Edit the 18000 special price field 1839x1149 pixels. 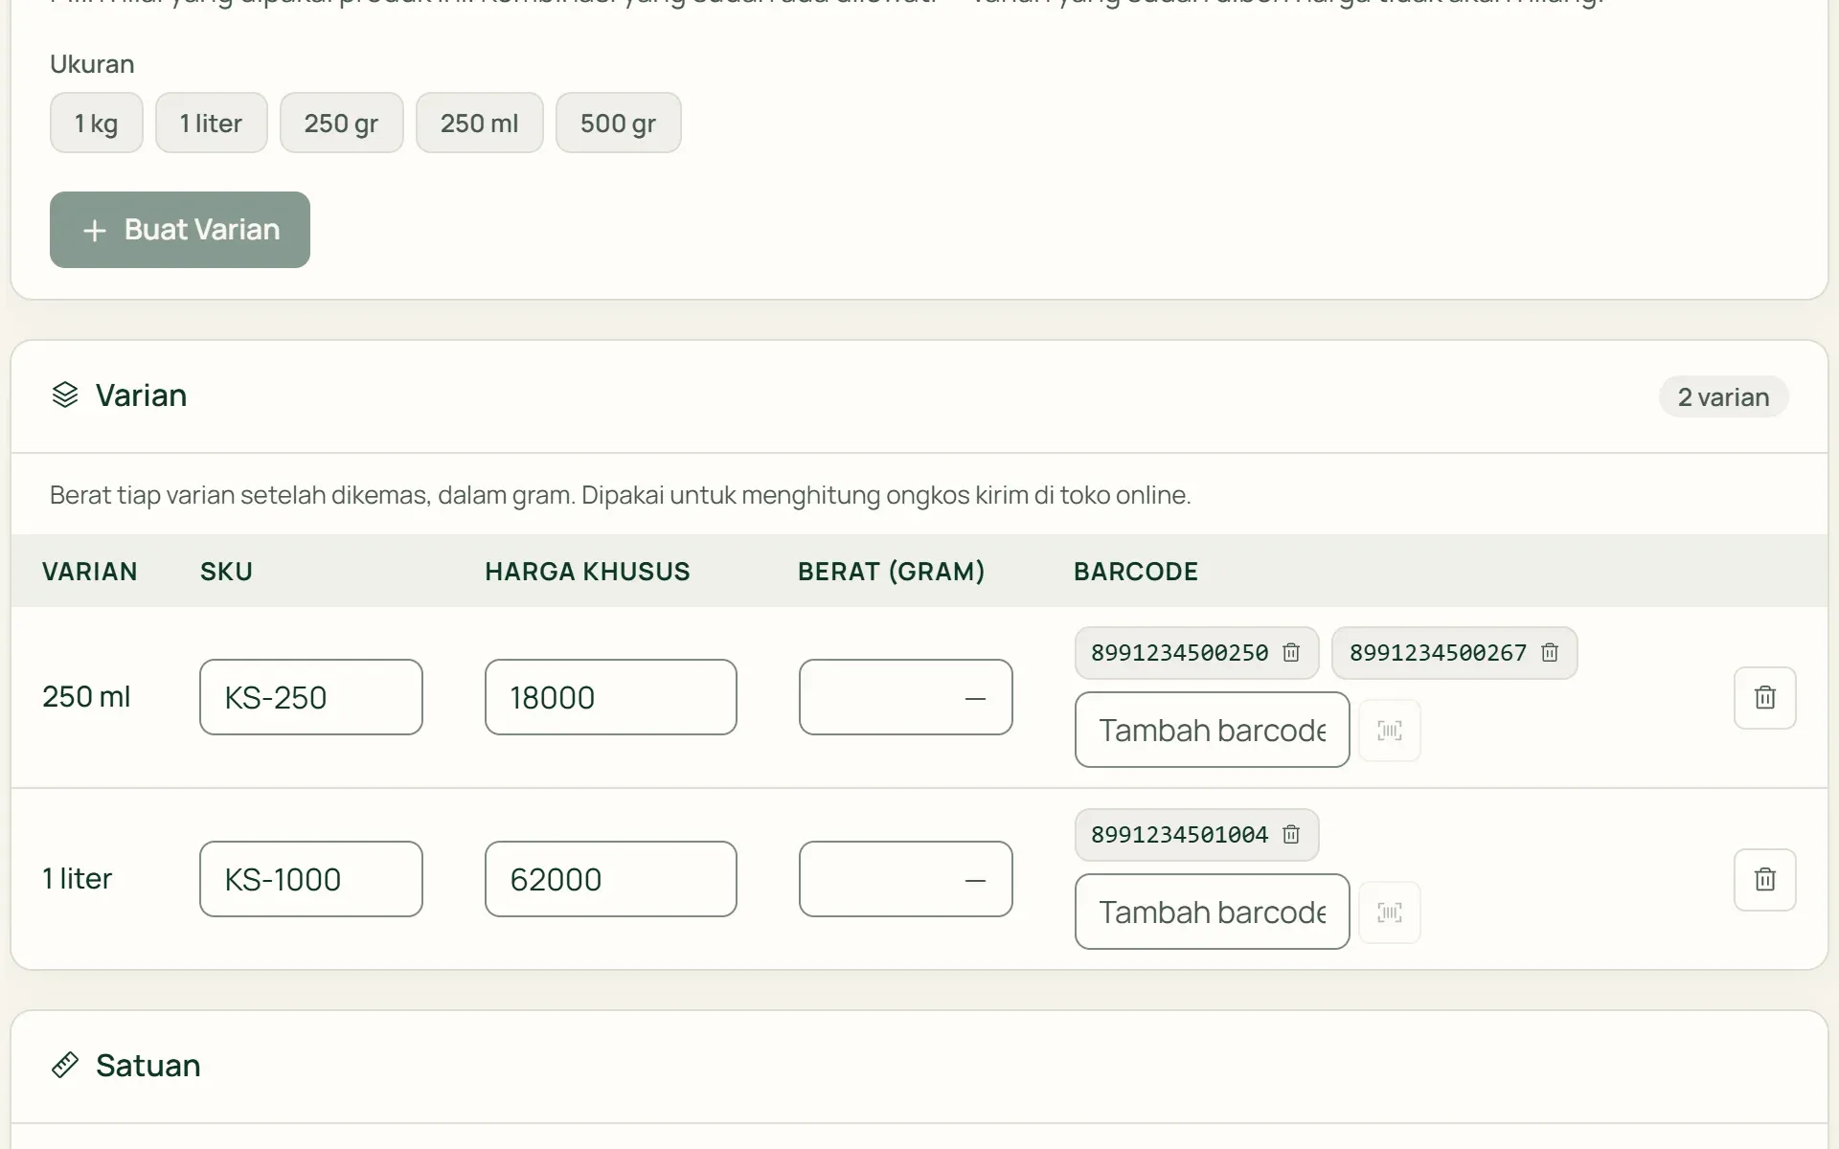pos(611,697)
